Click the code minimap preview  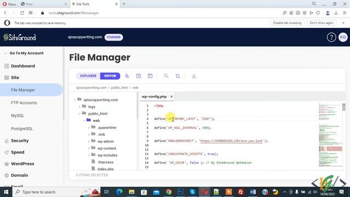(x=330, y=135)
